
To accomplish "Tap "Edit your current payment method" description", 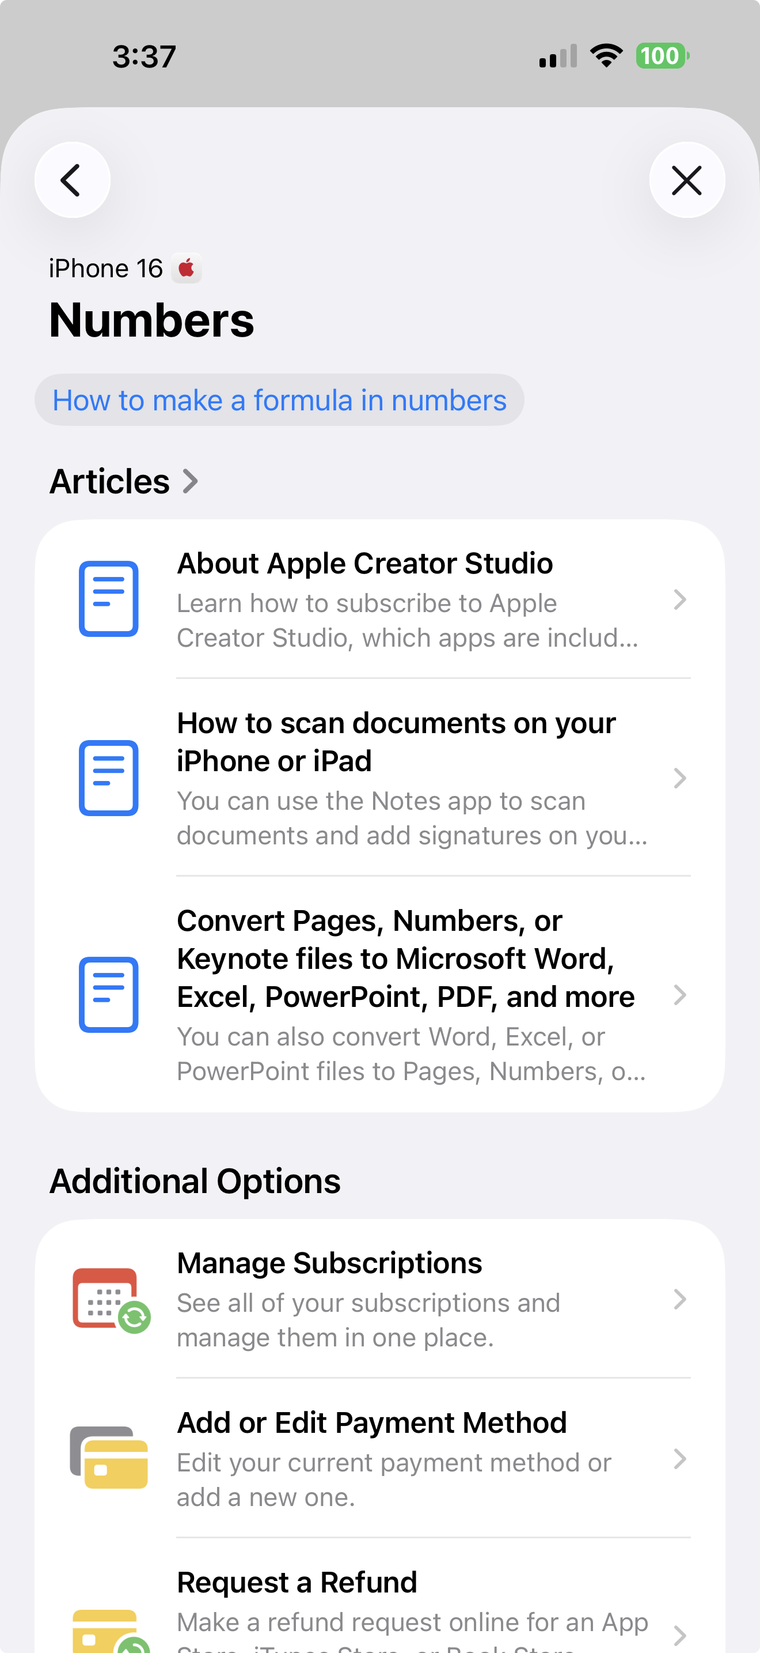I will (394, 1480).
